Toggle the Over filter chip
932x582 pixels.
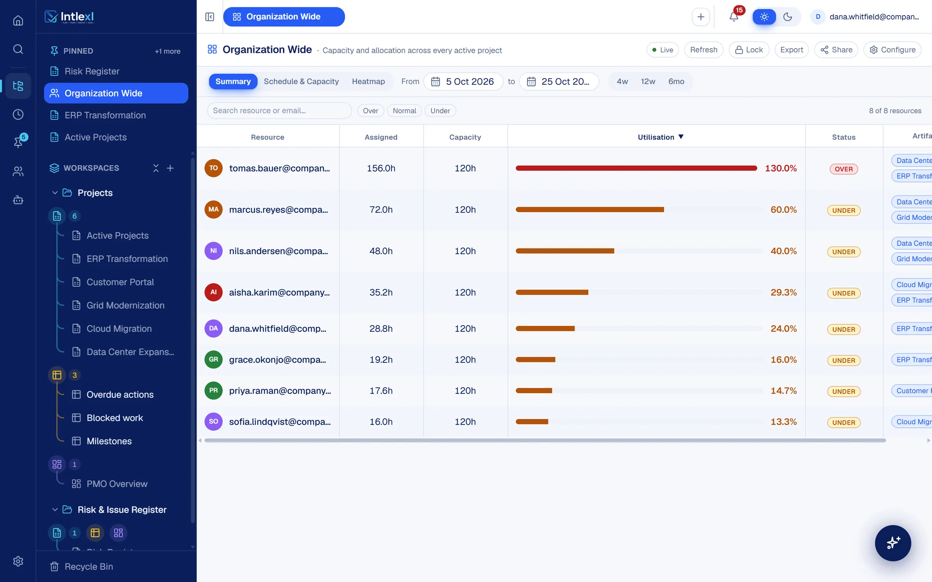[370, 111]
